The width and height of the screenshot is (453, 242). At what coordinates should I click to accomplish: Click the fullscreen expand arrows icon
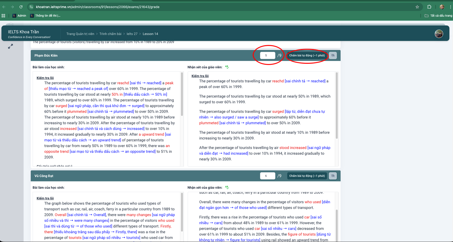tap(11, 47)
